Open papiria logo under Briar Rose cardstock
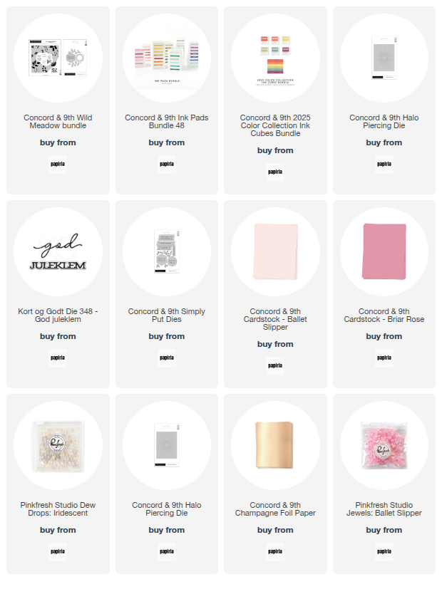The image size is (442, 589). pyautogui.click(x=384, y=358)
